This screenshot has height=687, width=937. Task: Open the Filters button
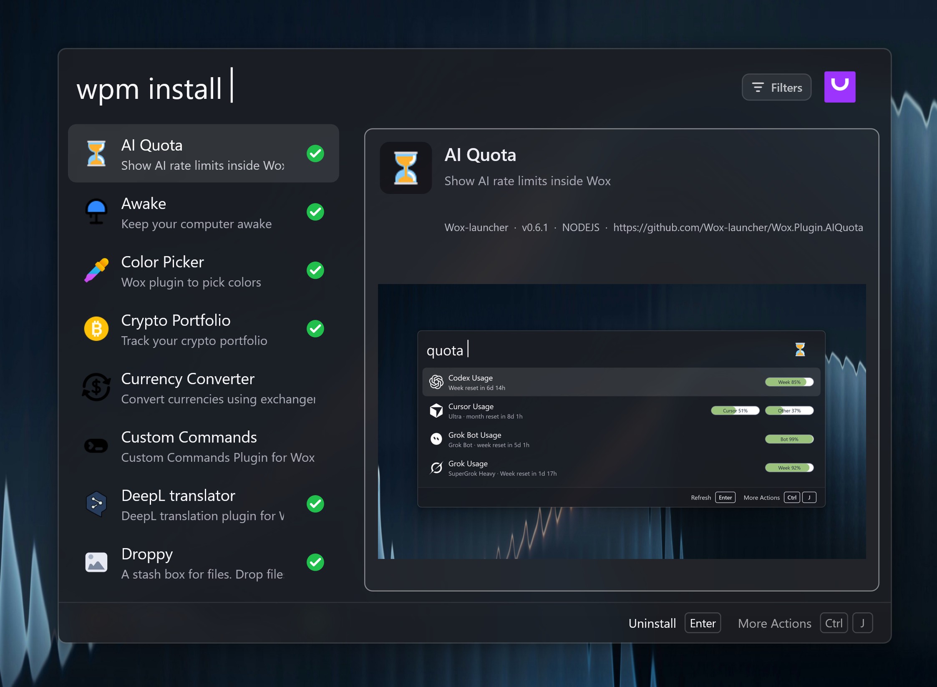pyautogui.click(x=776, y=88)
